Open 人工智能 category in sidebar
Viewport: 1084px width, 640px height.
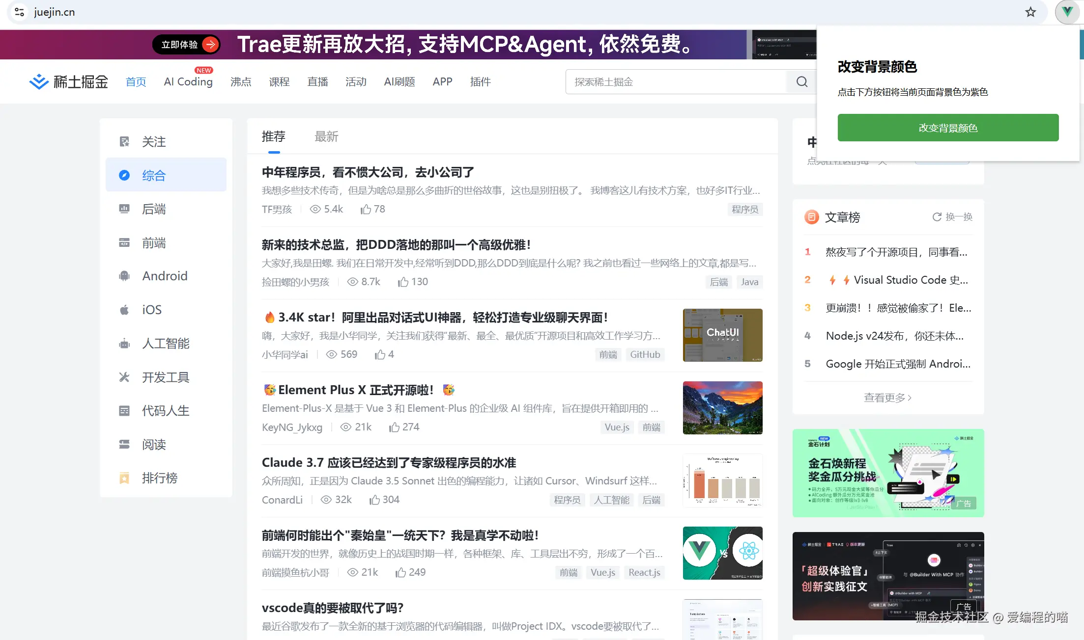point(166,344)
